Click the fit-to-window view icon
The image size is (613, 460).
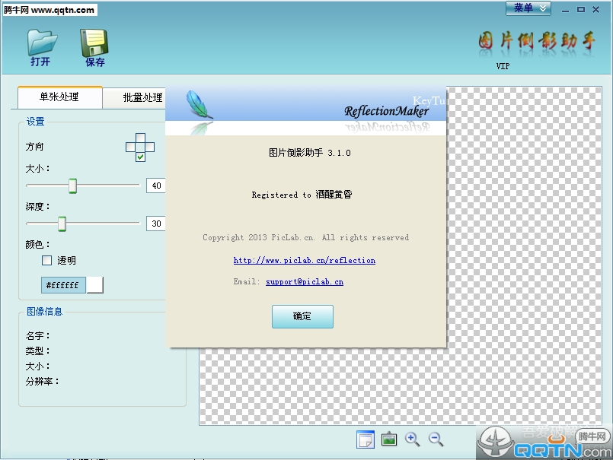tap(366, 439)
